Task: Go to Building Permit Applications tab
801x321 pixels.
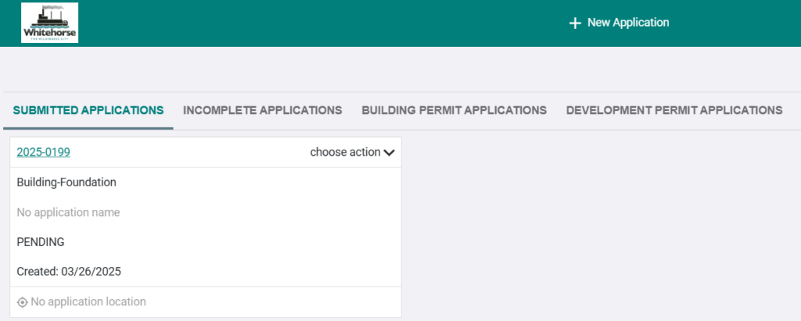Action: (454, 110)
